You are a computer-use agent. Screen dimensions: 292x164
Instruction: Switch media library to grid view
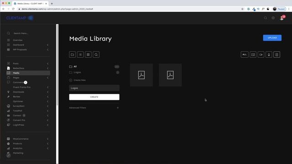[88, 55]
